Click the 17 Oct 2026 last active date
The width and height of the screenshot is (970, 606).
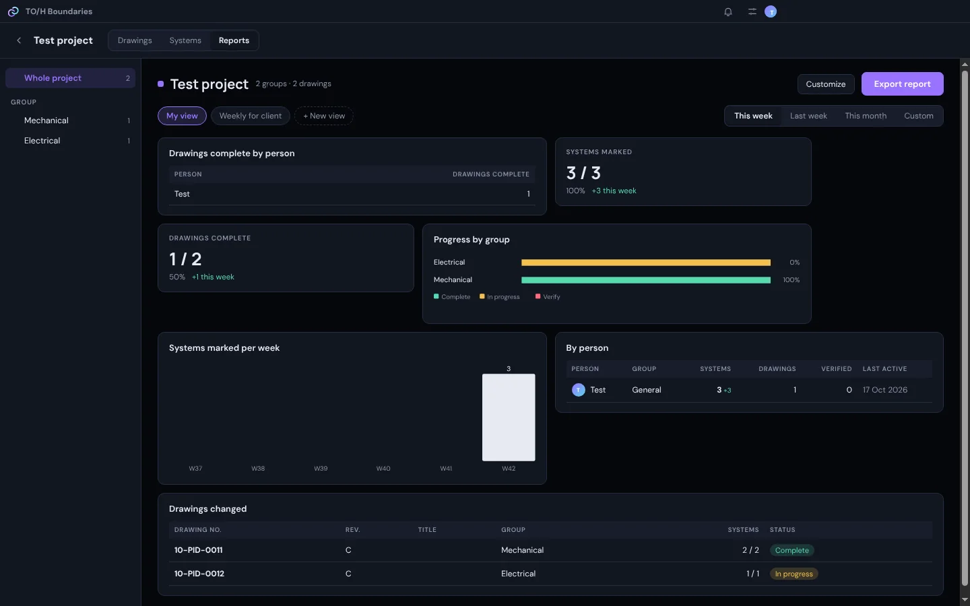(x=885, y=390)
